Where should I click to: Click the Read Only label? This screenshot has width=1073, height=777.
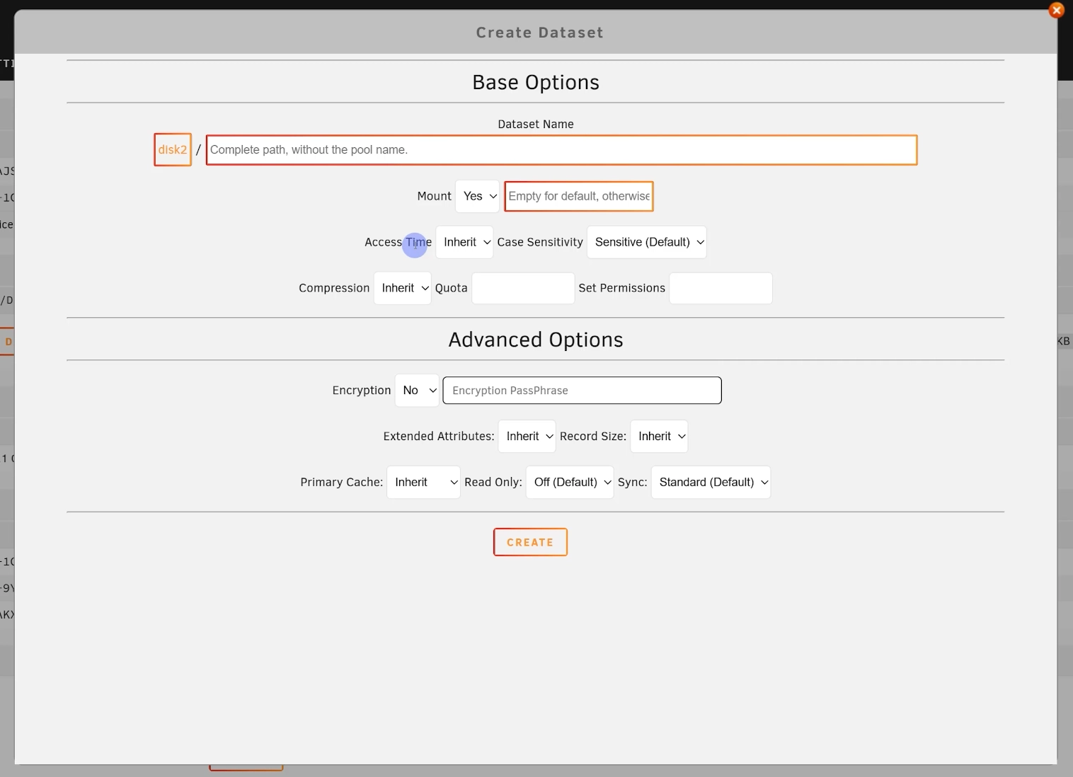click(493, 482)
